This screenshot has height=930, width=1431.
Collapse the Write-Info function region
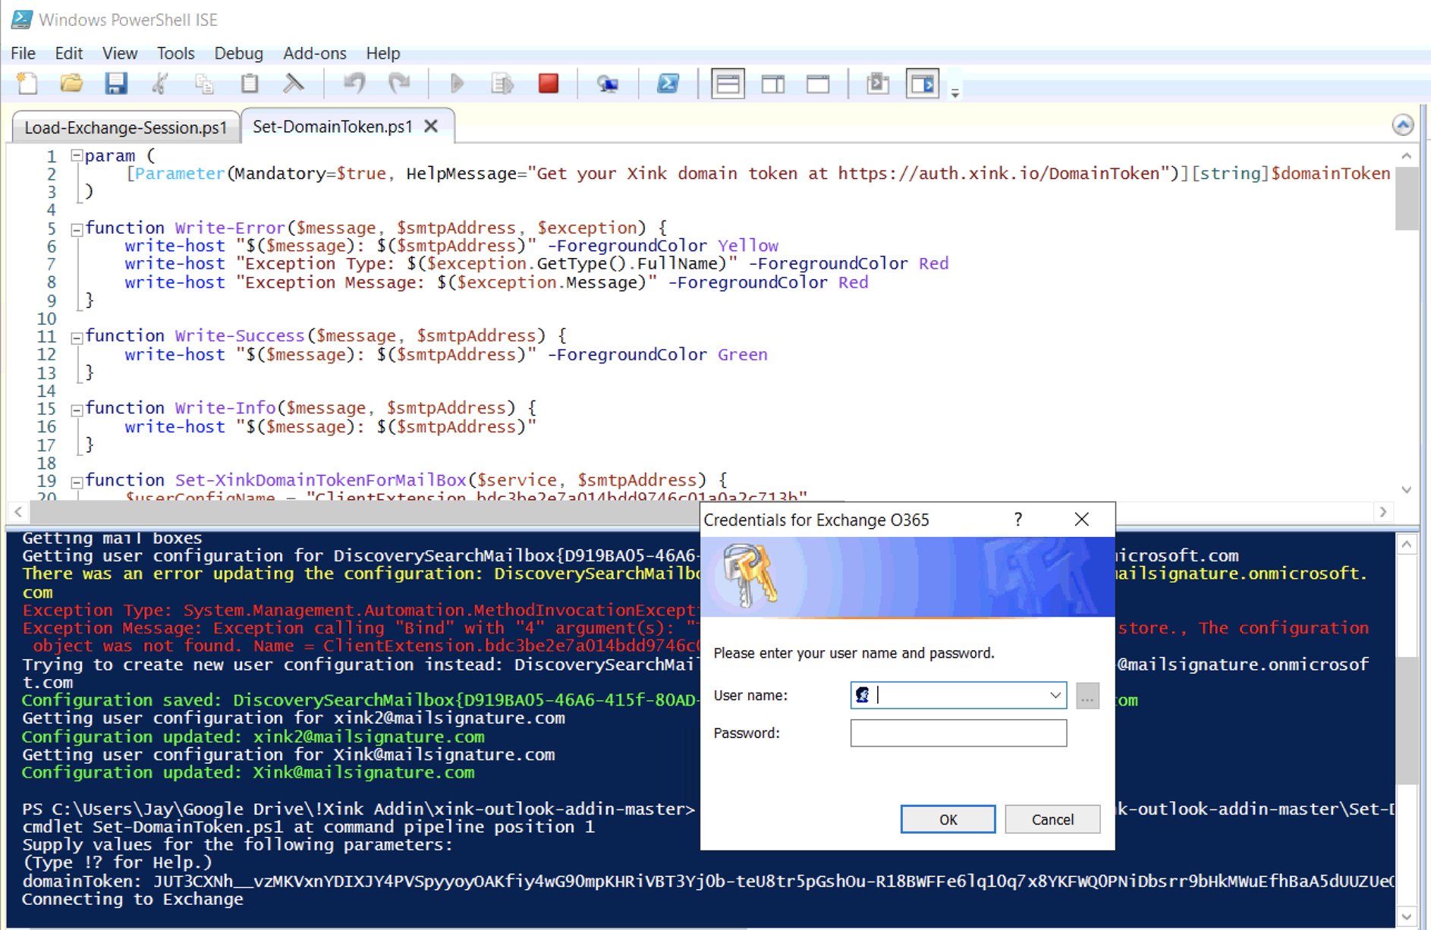pyautogui.click(x=77, y=410)
